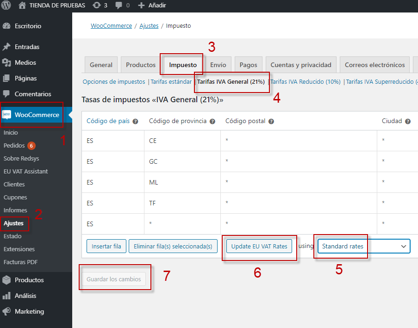Click the Productos box icon in sidebar
The width and height of the screenshot is (418, 328).
[x=6, y=280]
